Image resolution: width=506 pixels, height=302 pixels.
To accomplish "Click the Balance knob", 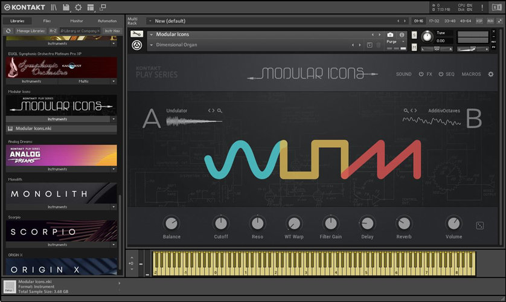I will [171, 223].
